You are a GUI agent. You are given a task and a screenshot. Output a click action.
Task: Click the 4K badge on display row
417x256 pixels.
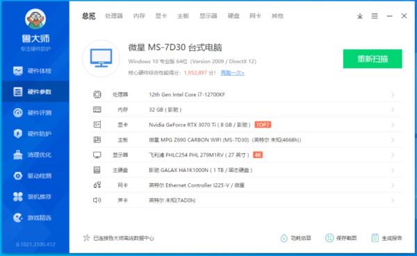pyautogui.click(x=258, y=155)
